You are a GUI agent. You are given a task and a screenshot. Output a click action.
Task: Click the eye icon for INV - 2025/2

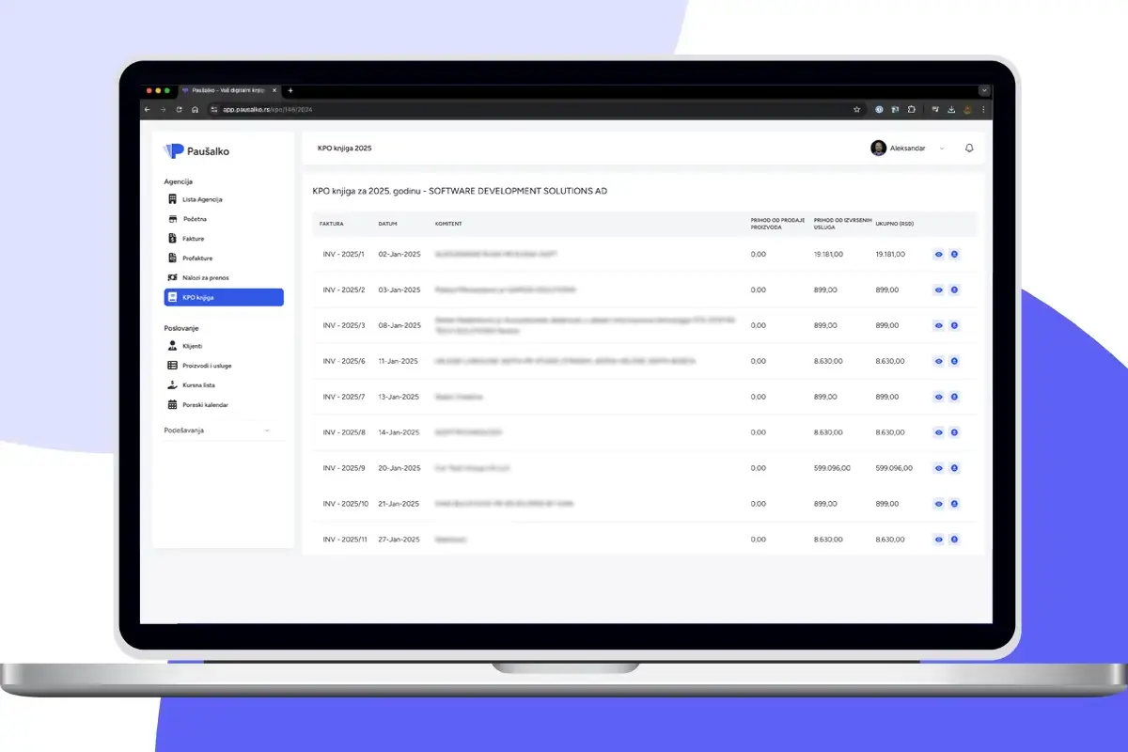(938, 290)
